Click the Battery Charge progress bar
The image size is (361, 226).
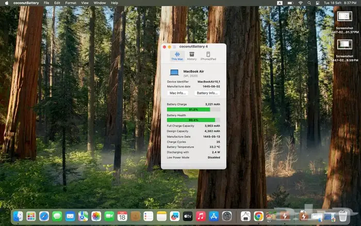coord(193,109)
